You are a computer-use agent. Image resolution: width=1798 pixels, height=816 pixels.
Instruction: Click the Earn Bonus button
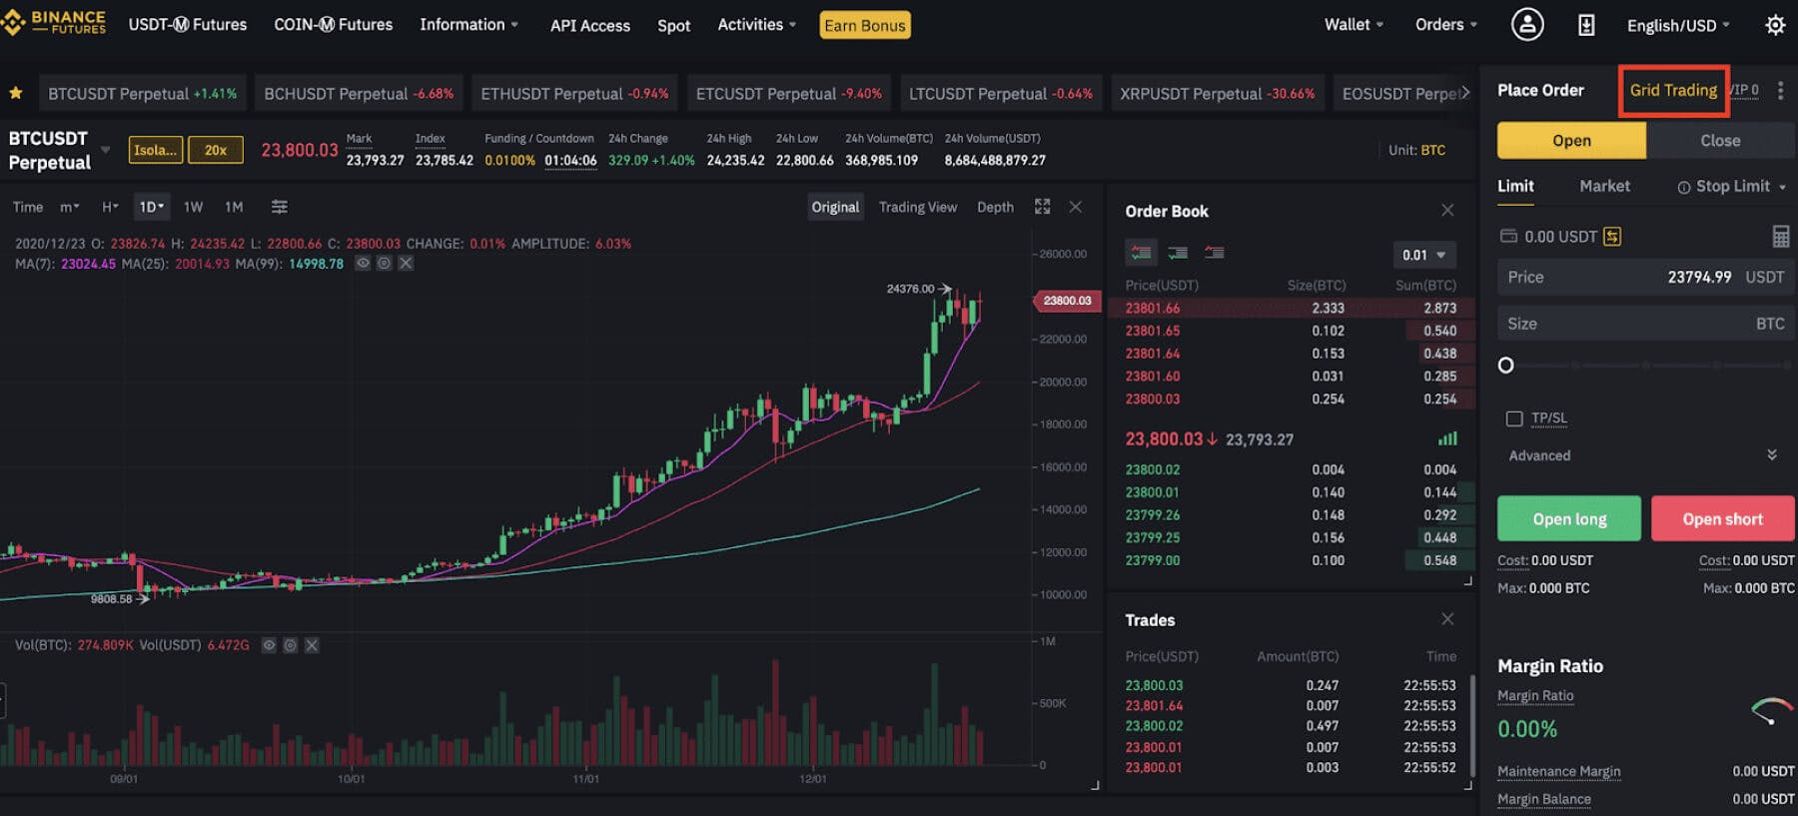click(865, 25)
